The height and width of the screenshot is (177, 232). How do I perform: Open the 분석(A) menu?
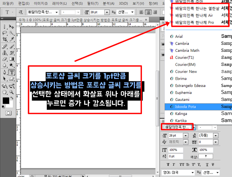coord(108,3)
